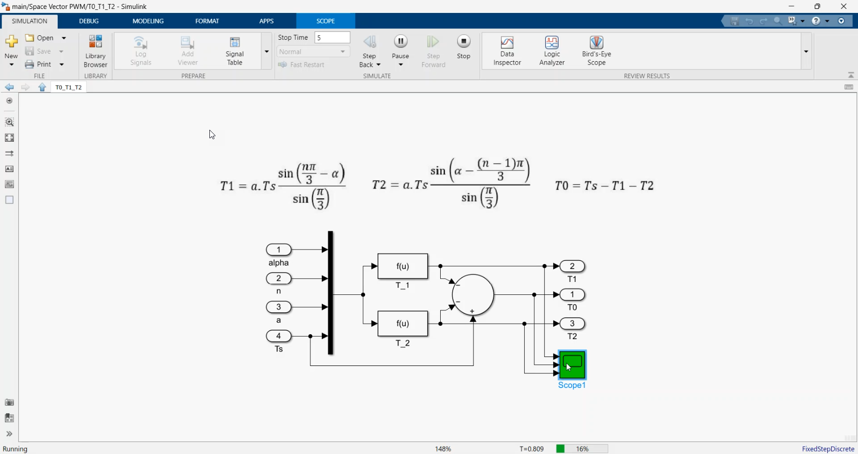
Task: Click the Annotation tool in left palette
Action: 9,169
